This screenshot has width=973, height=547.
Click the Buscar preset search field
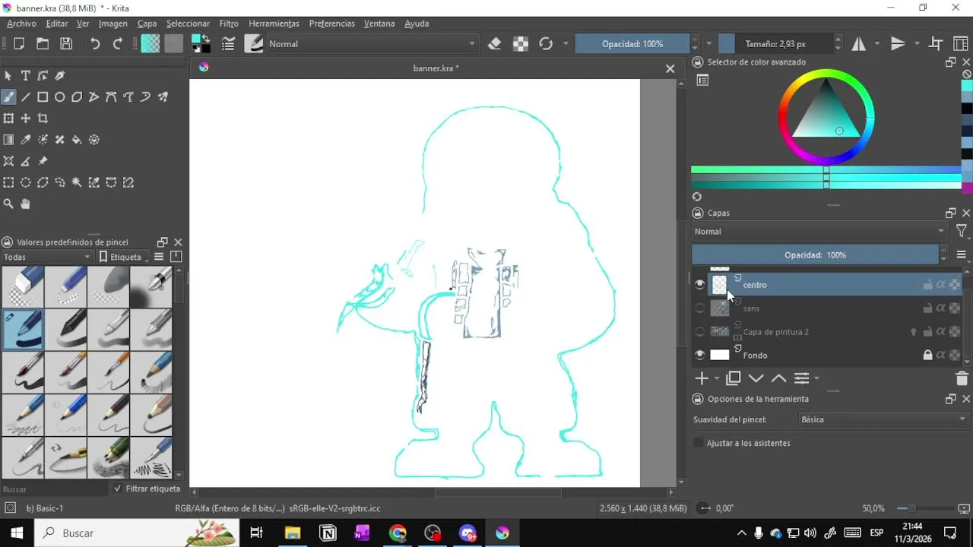(55, 489)
